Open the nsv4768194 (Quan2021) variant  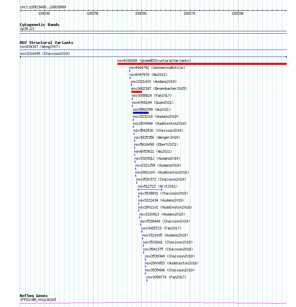coord(153,102)
